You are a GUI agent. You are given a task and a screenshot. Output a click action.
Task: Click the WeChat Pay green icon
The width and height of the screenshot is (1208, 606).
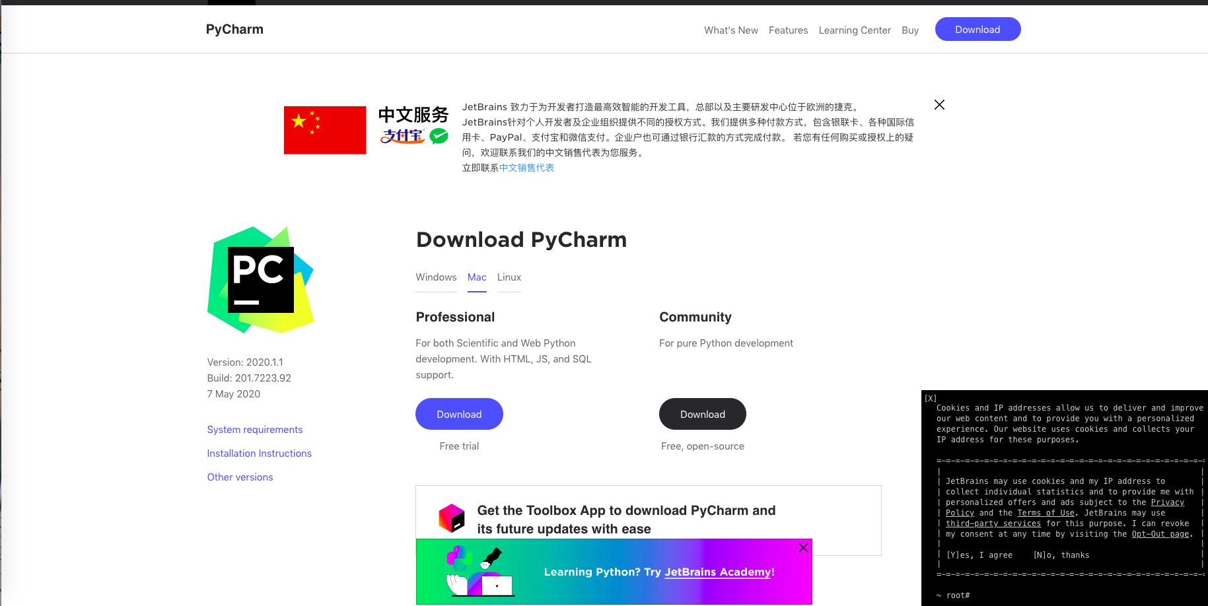coord(439,136)
